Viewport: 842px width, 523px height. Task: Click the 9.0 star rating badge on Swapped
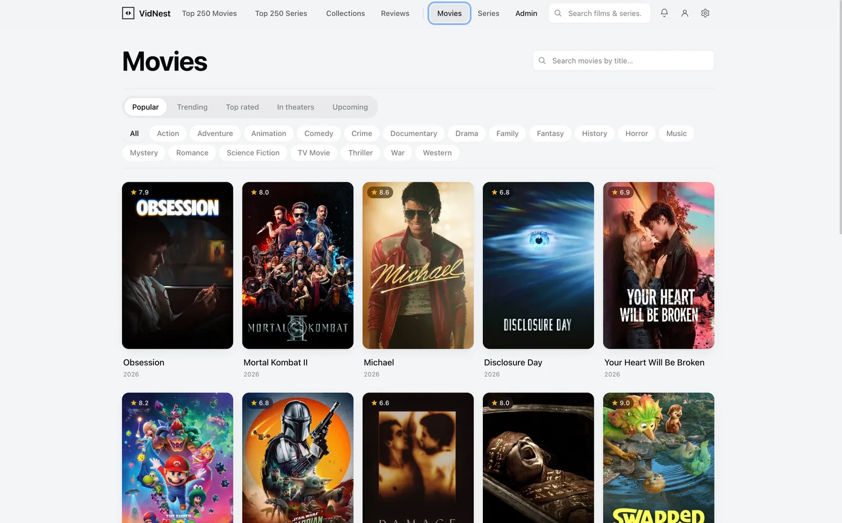coord(621,403)
